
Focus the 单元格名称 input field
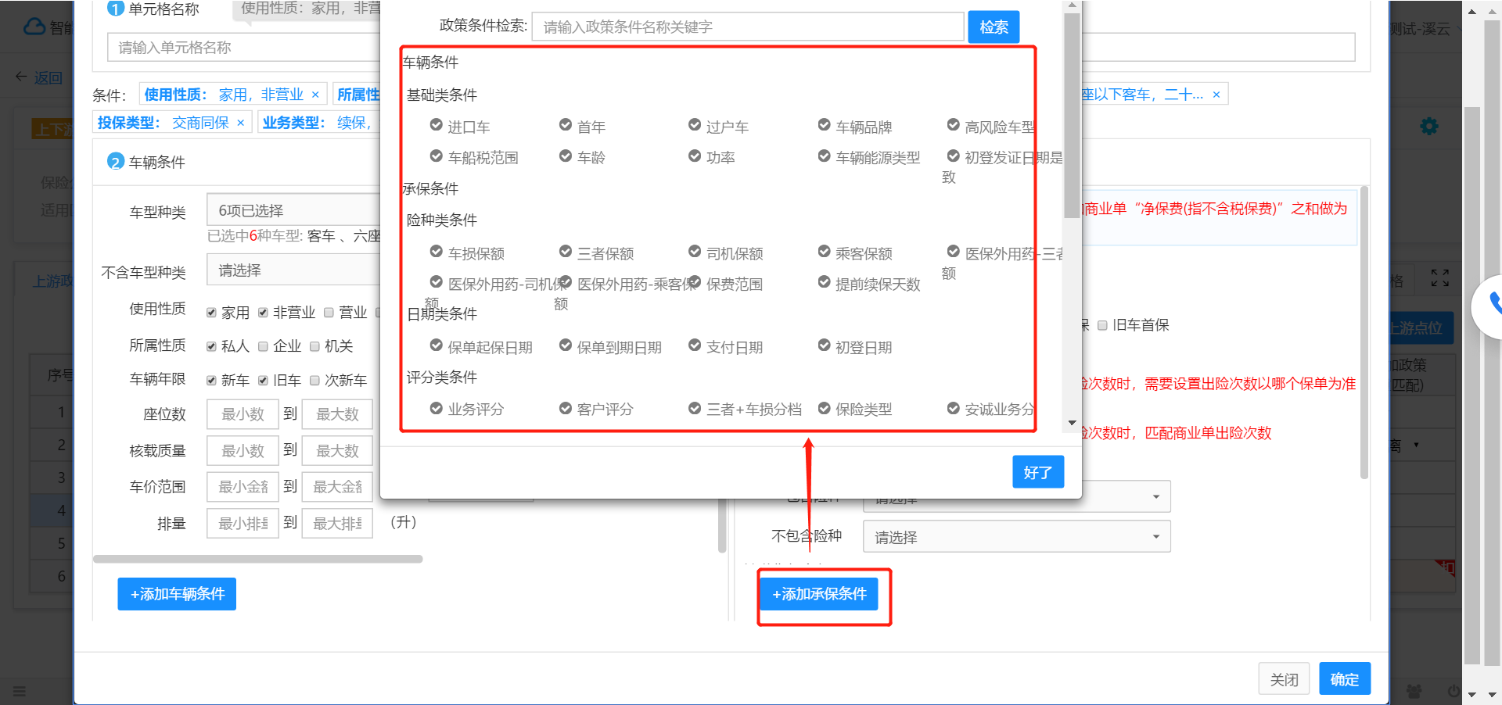243,48
